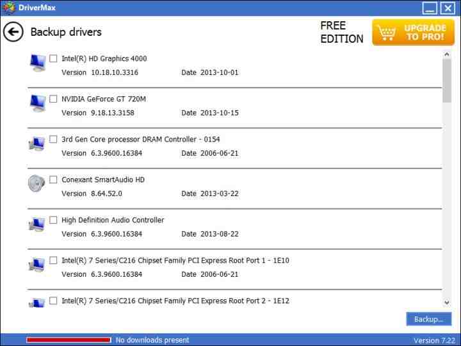The width and height of the screenshot is (461, 346).
Task: Click the High Definition Audio Controller icon
Action: pyautogui.click(x=37, y=224)
